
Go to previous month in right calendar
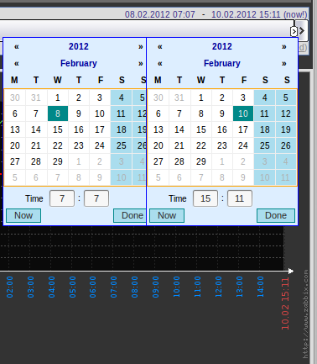click(160, 64)
